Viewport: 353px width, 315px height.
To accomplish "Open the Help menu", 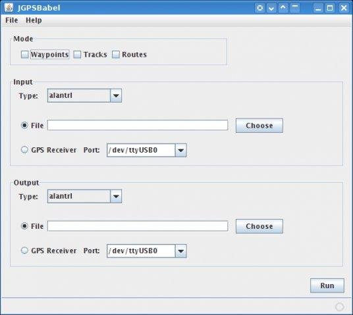I will point(34,20).
